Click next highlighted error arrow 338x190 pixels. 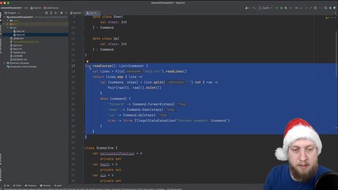tap(335, 17)
